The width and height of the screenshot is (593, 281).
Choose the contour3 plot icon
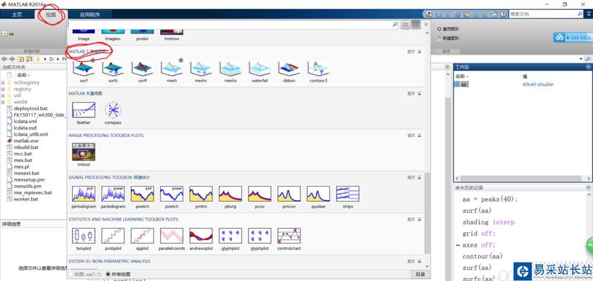(x=318, y=68)
